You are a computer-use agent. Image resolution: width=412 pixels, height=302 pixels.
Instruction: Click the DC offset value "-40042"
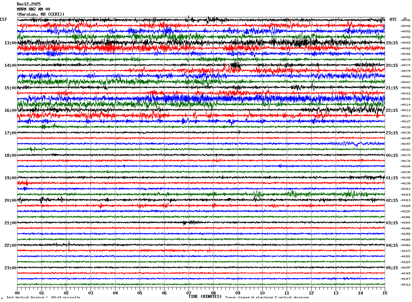click(406, 26)
